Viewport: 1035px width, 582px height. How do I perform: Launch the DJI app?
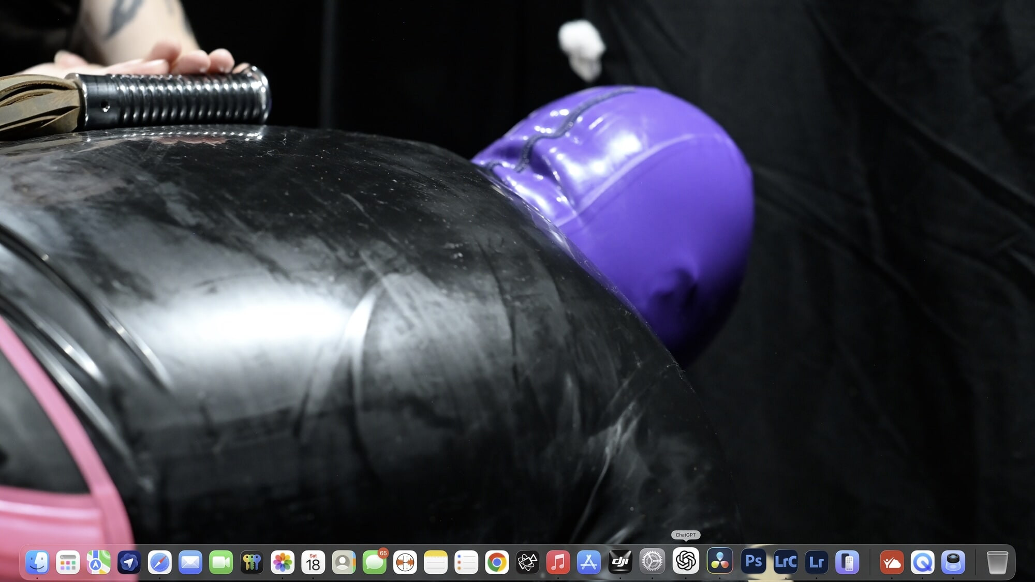(x=620, y=562)
